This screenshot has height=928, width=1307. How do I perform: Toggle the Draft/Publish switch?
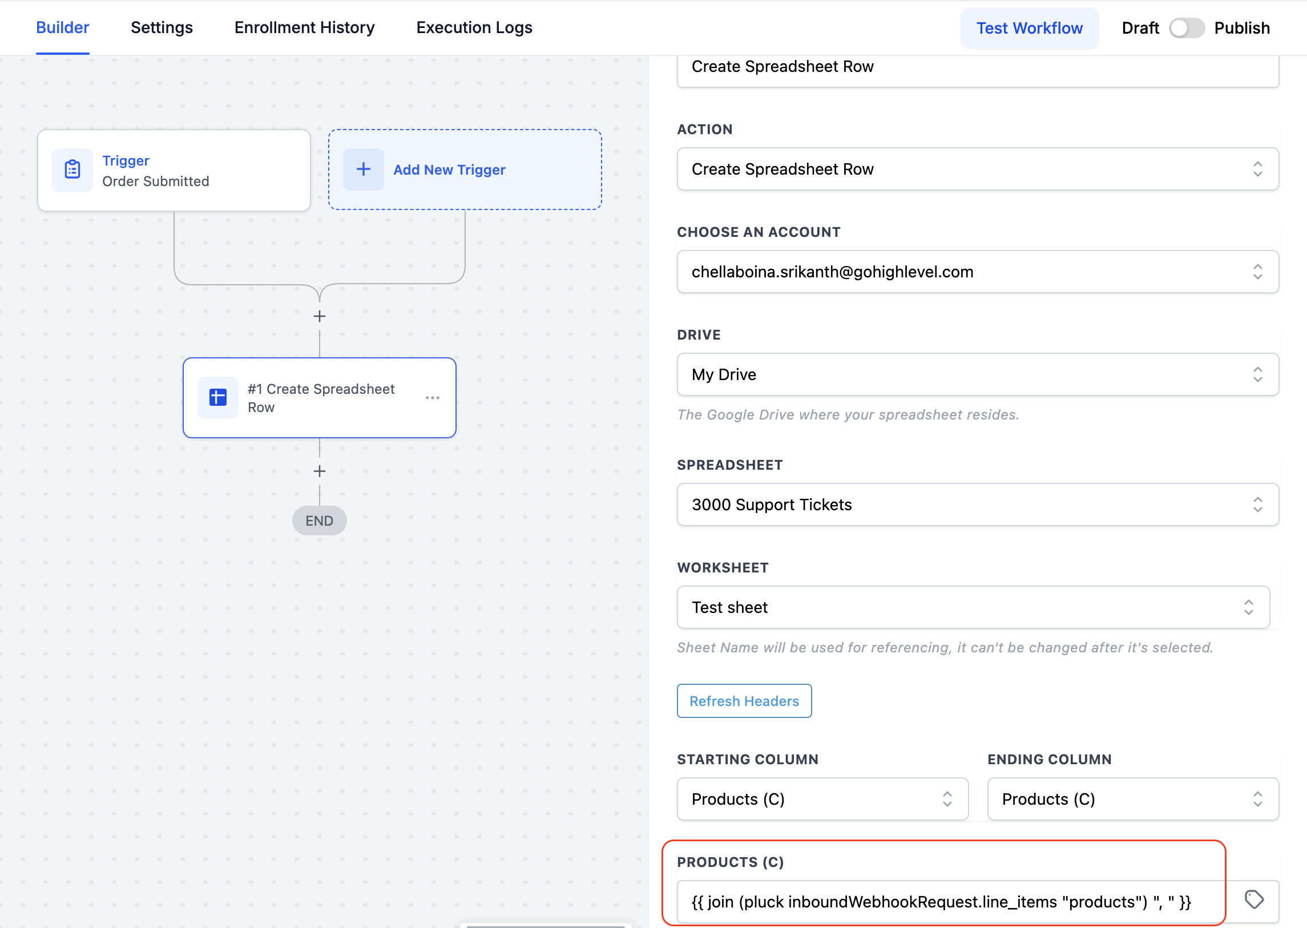[1187, 28]
